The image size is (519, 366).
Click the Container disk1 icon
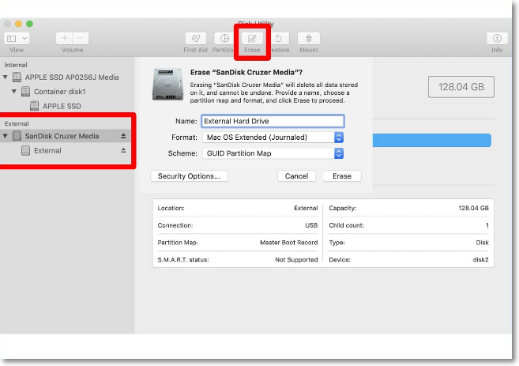25,92
